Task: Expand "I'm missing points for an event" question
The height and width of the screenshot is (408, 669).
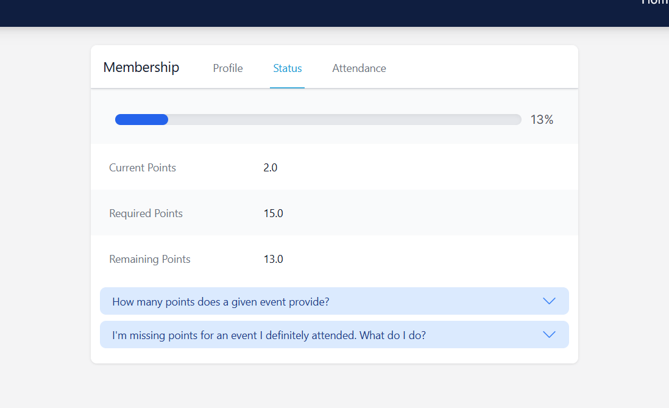Action: [269, 335]
